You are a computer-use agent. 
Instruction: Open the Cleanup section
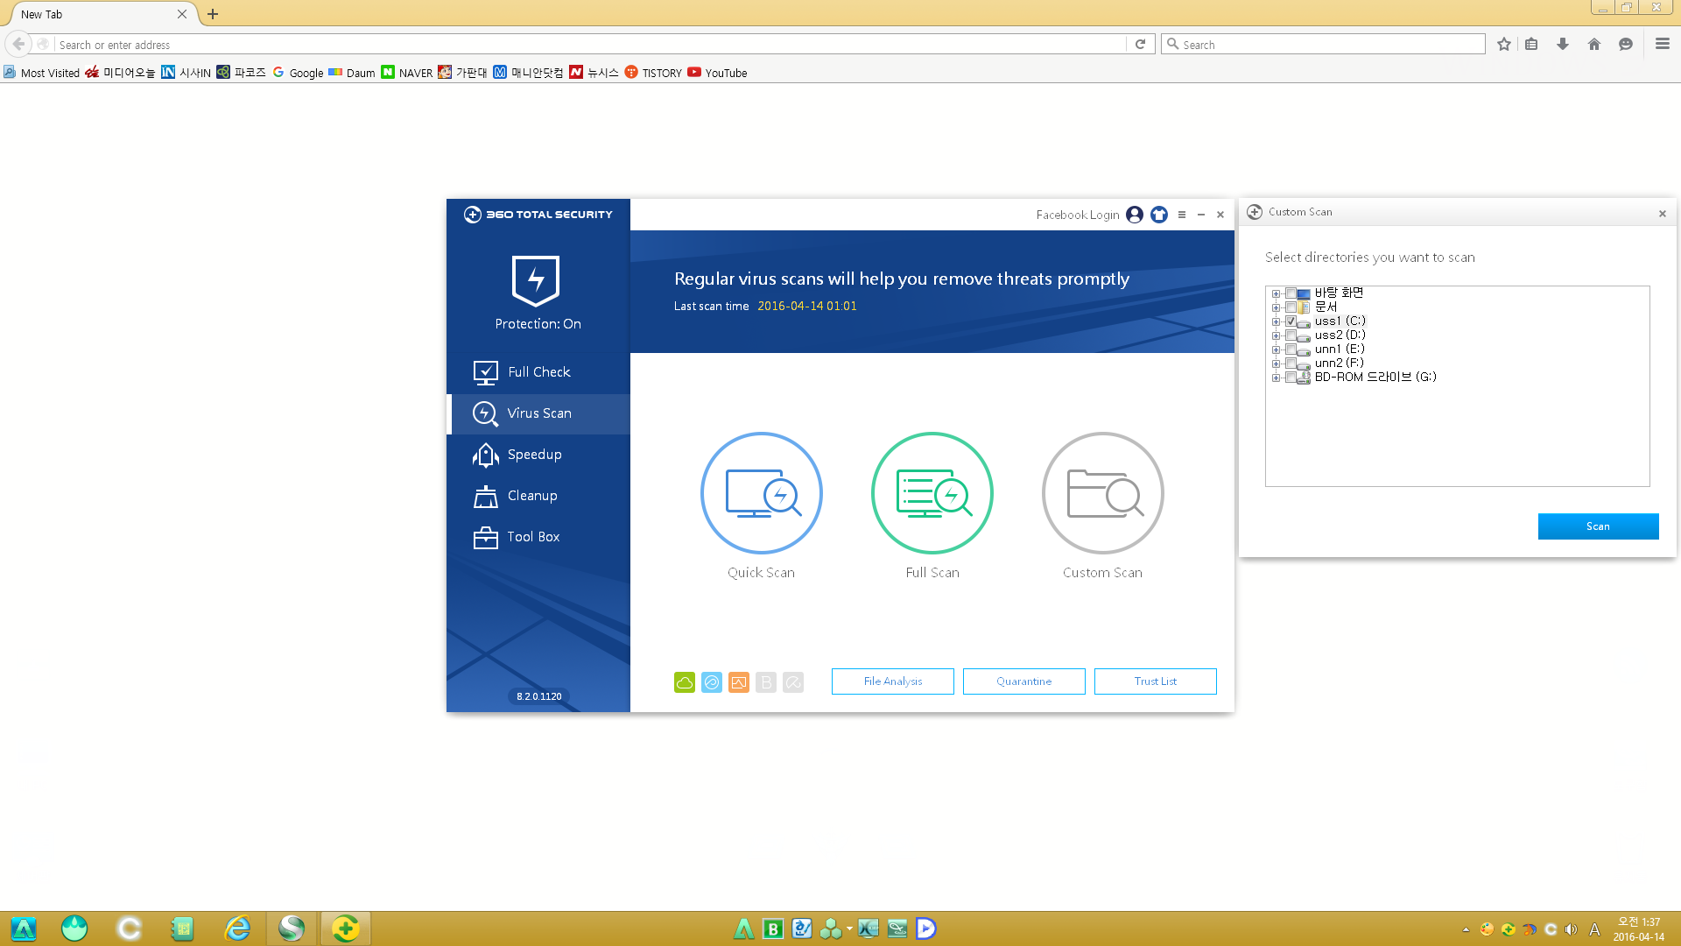[538, 496]
